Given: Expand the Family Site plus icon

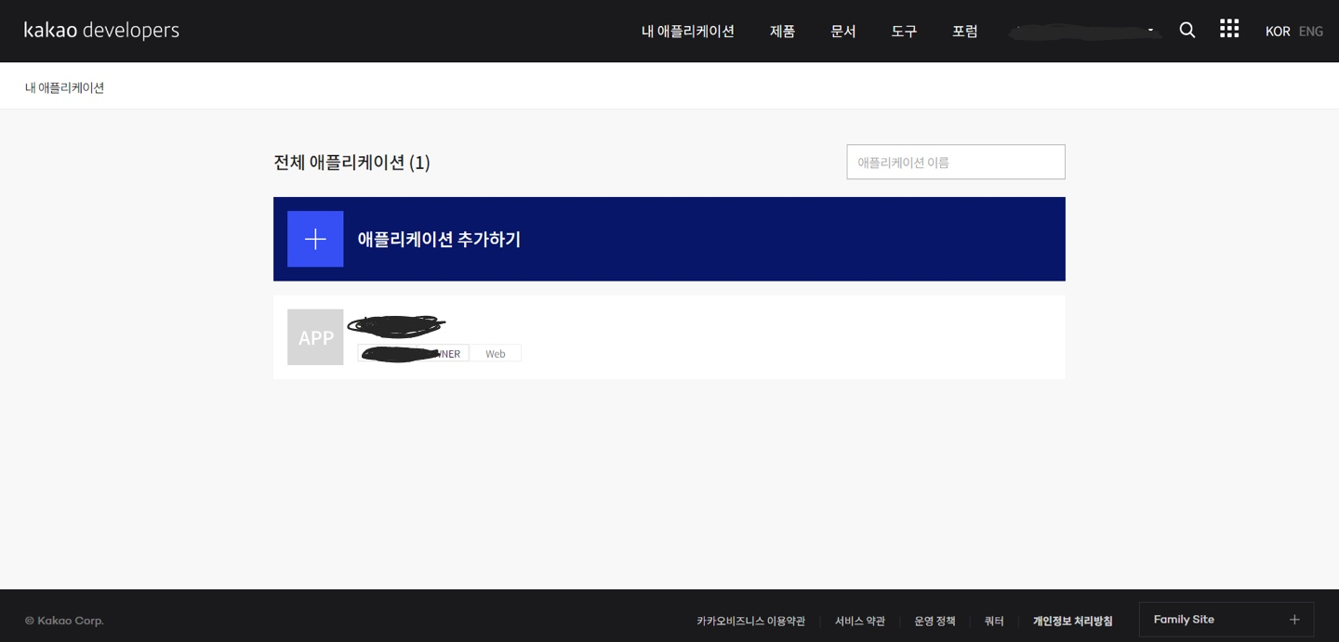Looking at the screenshot, I should pos(1294,620).
